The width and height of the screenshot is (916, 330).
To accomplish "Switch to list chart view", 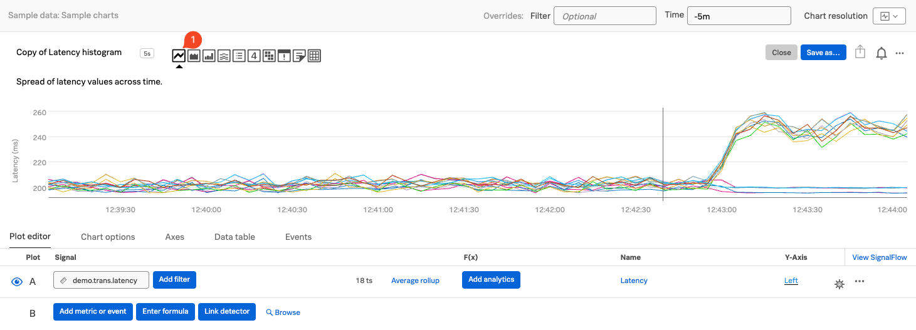I will click(x=239, y=56).
